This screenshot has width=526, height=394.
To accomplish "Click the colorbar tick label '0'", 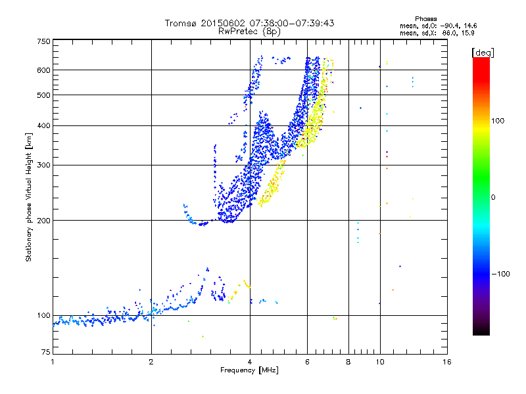I will click(493, 198).
